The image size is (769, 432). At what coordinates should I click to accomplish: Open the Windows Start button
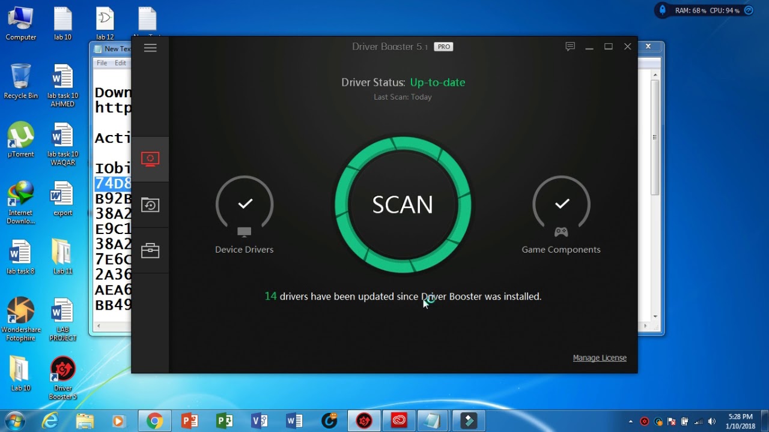coord(14,421)
